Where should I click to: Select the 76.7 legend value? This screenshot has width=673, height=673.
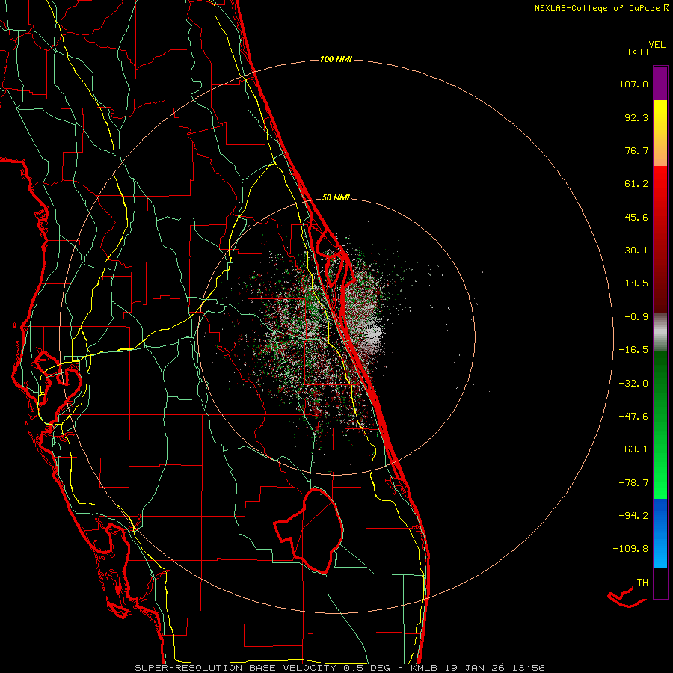(636, 150)
